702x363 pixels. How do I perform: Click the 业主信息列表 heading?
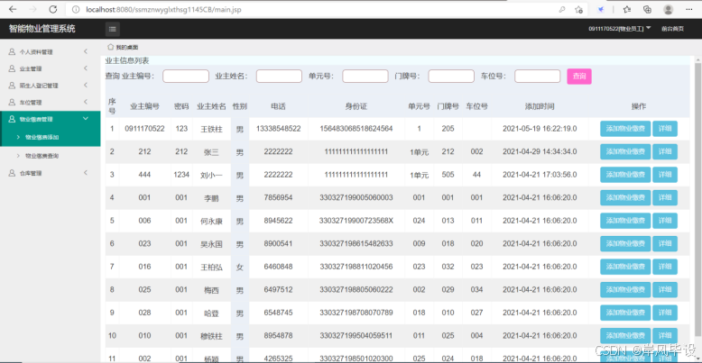click(x=127, y=60)
